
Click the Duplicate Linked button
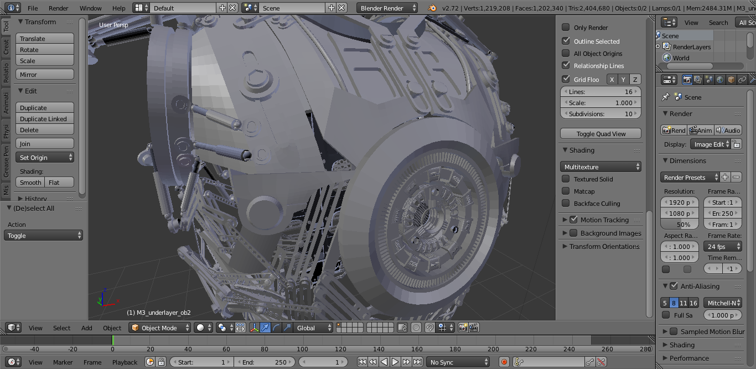click(45, 118)
